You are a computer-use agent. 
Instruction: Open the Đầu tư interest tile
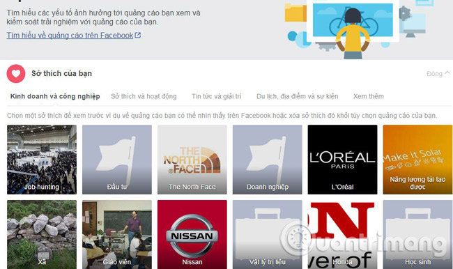click(x=117, y=160)
